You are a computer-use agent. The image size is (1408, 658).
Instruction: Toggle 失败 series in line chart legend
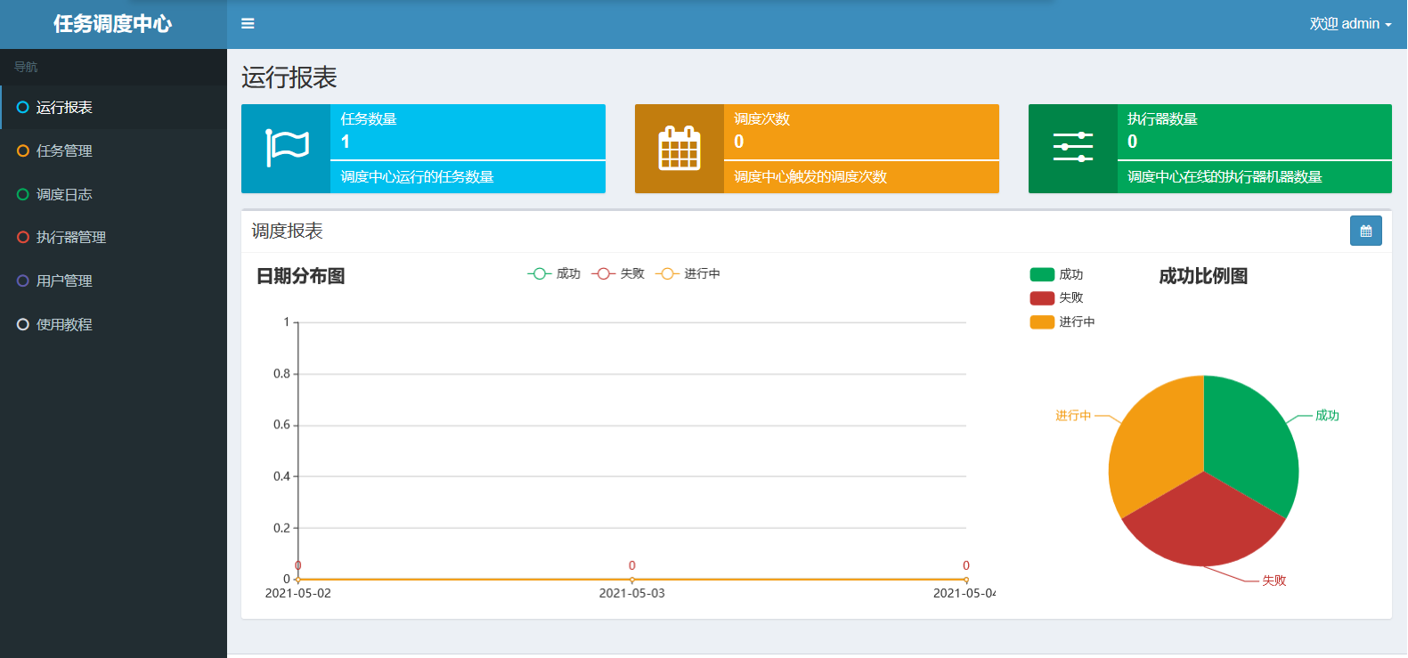coord(618,273)
